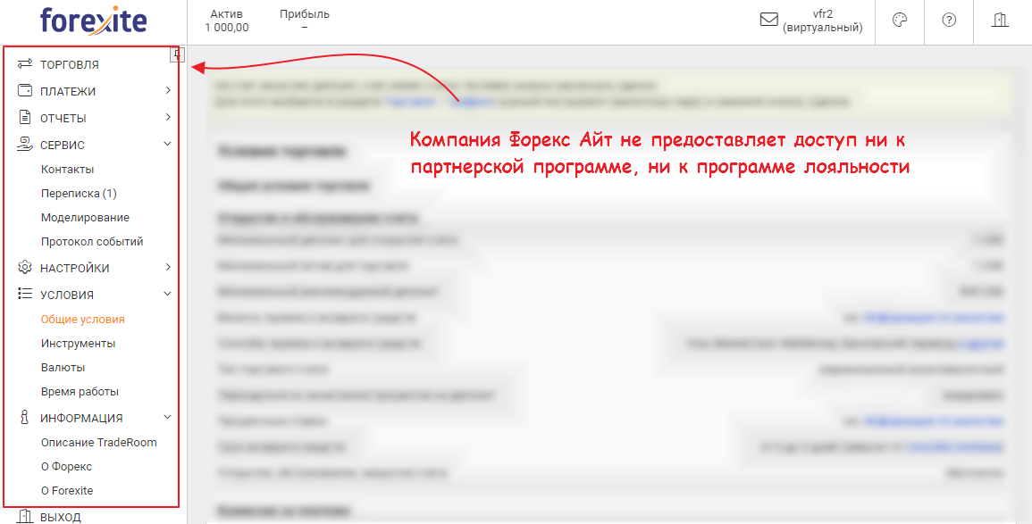Select Общие условия item
Screen dimensions: 1032x524
coord(83,320)
